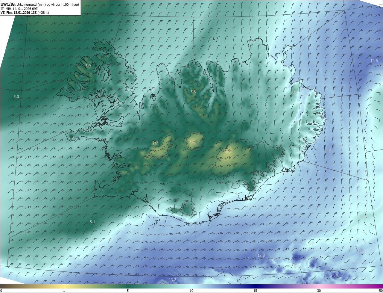The width and height of the screenshot is (383, 293).
Task: Click the 11.8 value off the east coast
Action: tap(328, 151)
